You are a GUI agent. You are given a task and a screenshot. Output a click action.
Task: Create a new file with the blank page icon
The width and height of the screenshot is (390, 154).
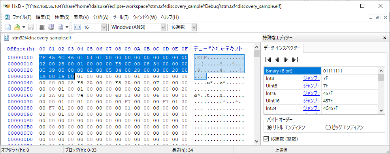coord(8,27)
